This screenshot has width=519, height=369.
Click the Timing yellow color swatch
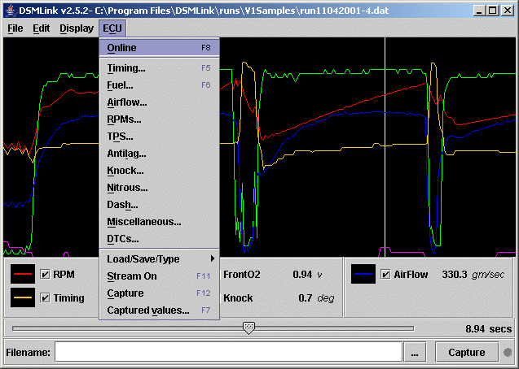point(23,298)
